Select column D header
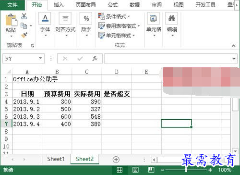Viewport: 240px width, 175px height. 117,72
